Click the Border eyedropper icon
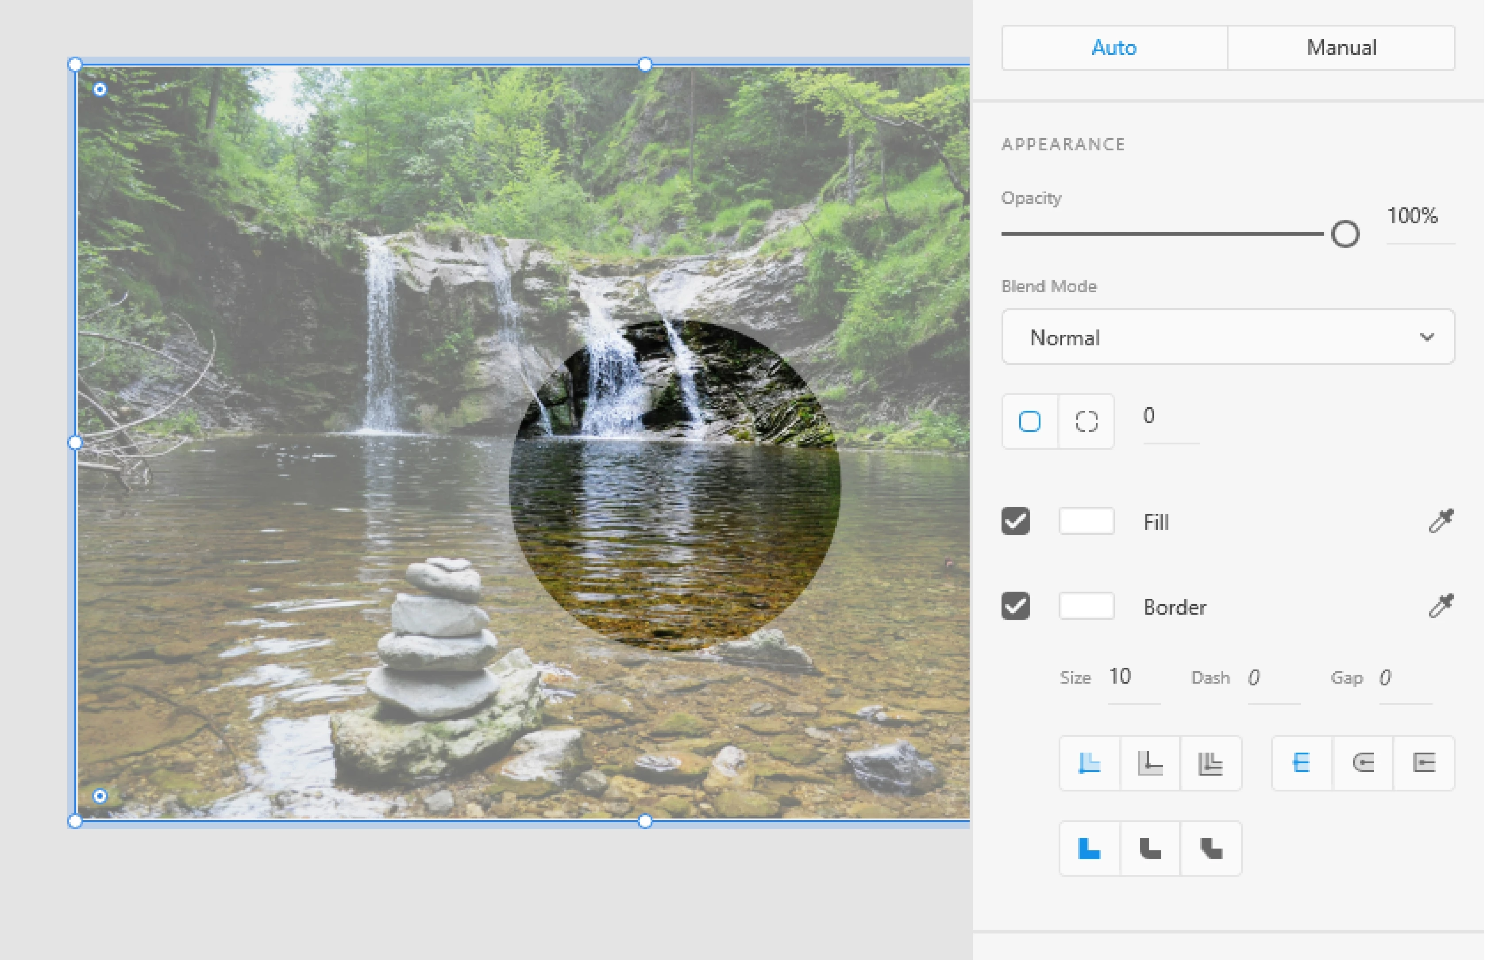The height and width of the screenshot is (960, 1491). (1441, 606)
